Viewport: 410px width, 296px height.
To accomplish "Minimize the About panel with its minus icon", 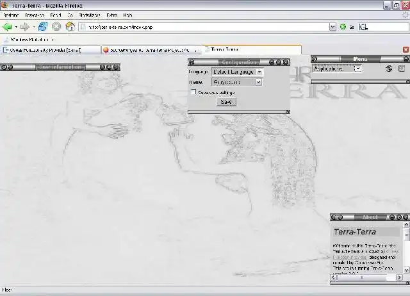I will coord(392,217).
